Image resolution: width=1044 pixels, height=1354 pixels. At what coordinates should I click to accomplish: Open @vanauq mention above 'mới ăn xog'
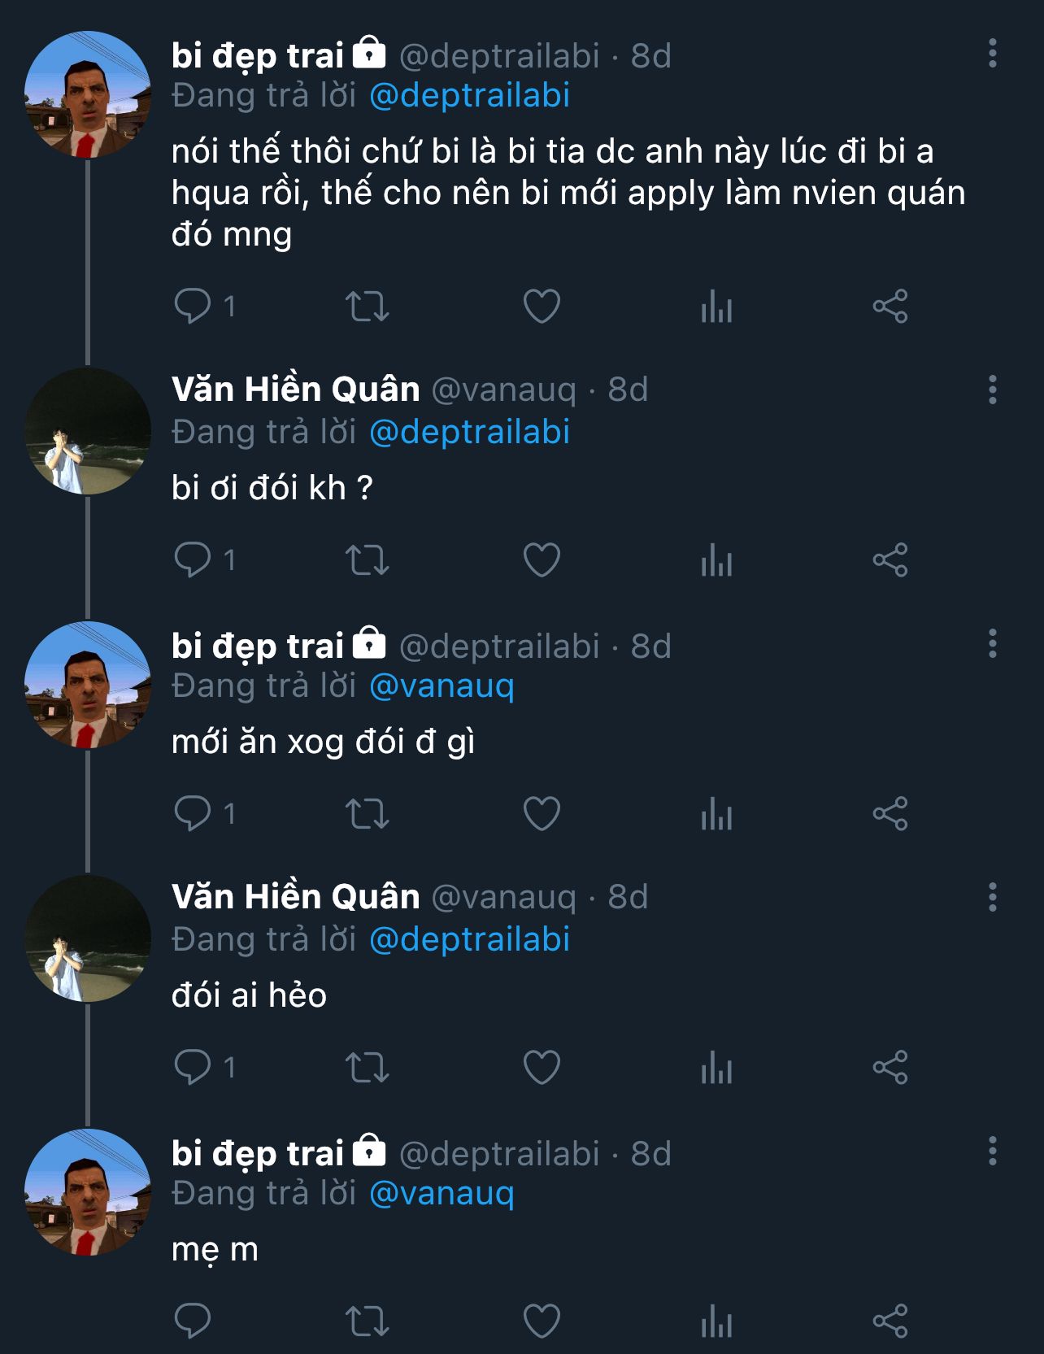[442, 686]
